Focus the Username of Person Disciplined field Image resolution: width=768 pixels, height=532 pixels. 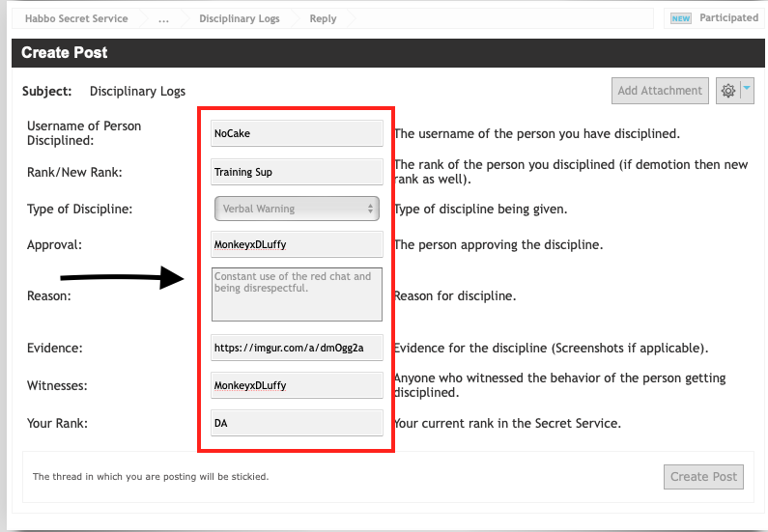(297, 133)
